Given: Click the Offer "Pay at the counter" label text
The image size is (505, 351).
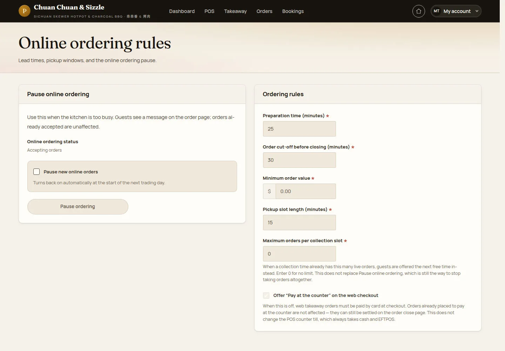Looking at the screenshot, I should pos(326,296).
